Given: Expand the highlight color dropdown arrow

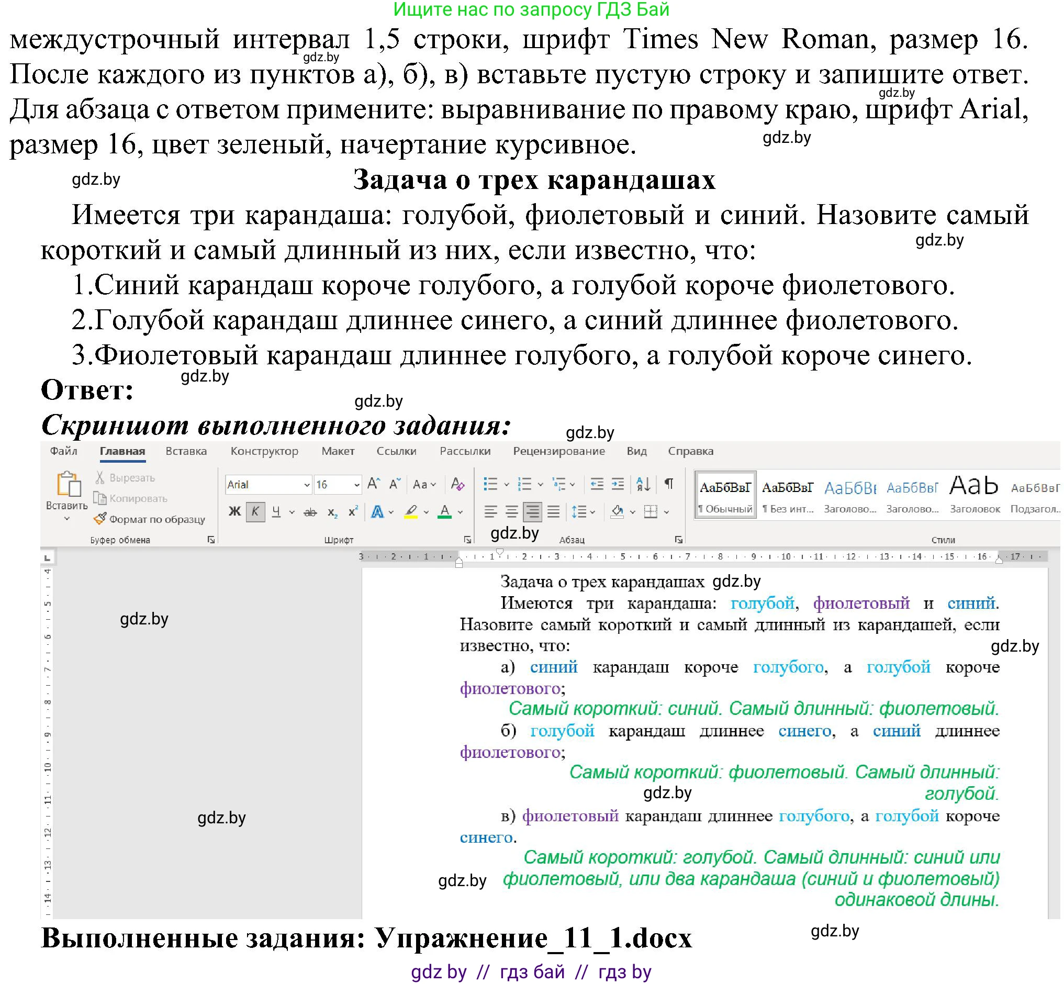Looking at the screenshot, I should pyautogui.click(x=426, y=512).
